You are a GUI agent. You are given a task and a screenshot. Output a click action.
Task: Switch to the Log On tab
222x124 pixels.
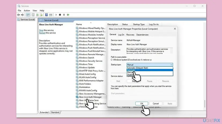click(121, 35)
